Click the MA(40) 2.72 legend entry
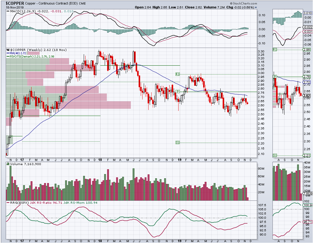313x243 pixels. click(x=17, y=53)
